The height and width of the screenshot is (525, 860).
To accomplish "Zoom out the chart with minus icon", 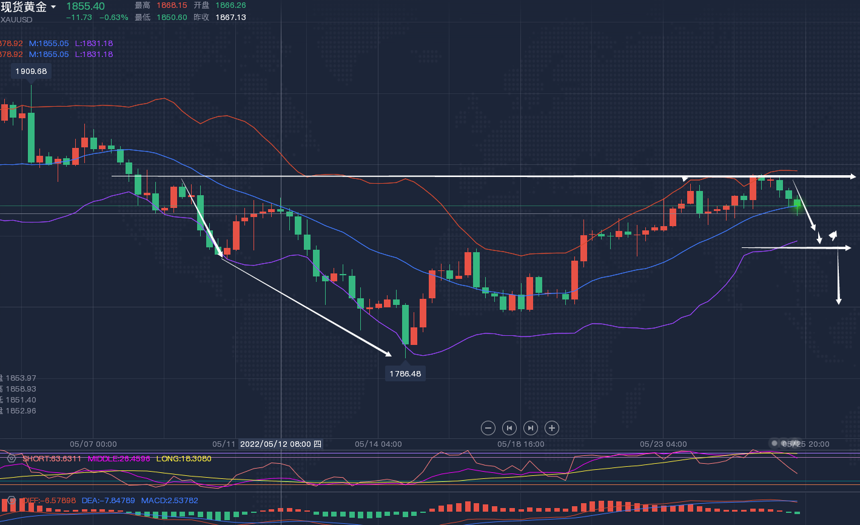I will tap(488, 428).
